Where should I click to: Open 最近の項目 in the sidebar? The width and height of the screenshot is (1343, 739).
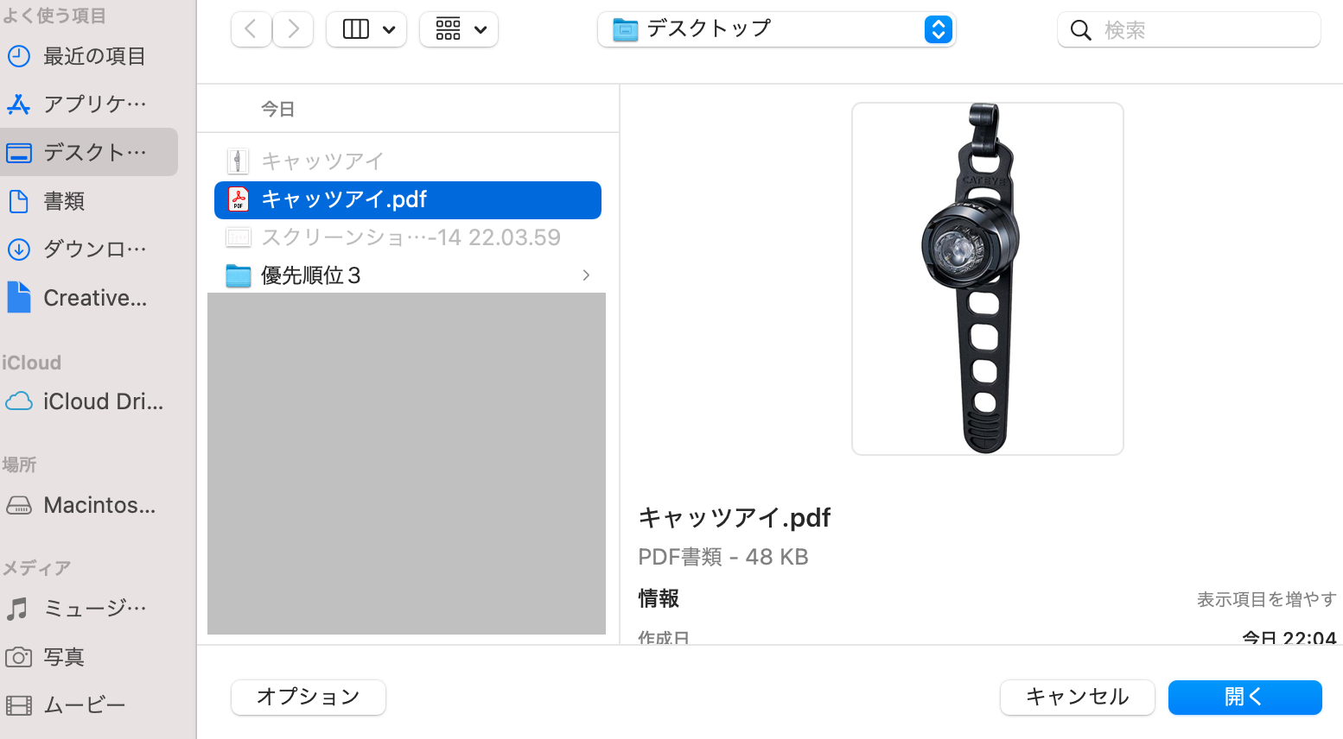click(x=89, y=56)
